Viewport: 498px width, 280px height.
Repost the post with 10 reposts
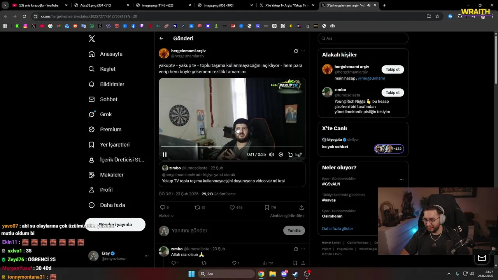click(200, 207)
